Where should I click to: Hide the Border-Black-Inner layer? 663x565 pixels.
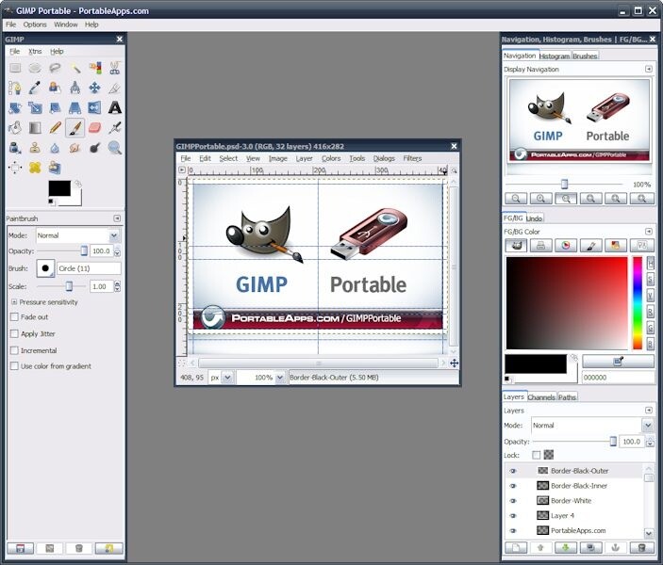click(x=513, y=486)
